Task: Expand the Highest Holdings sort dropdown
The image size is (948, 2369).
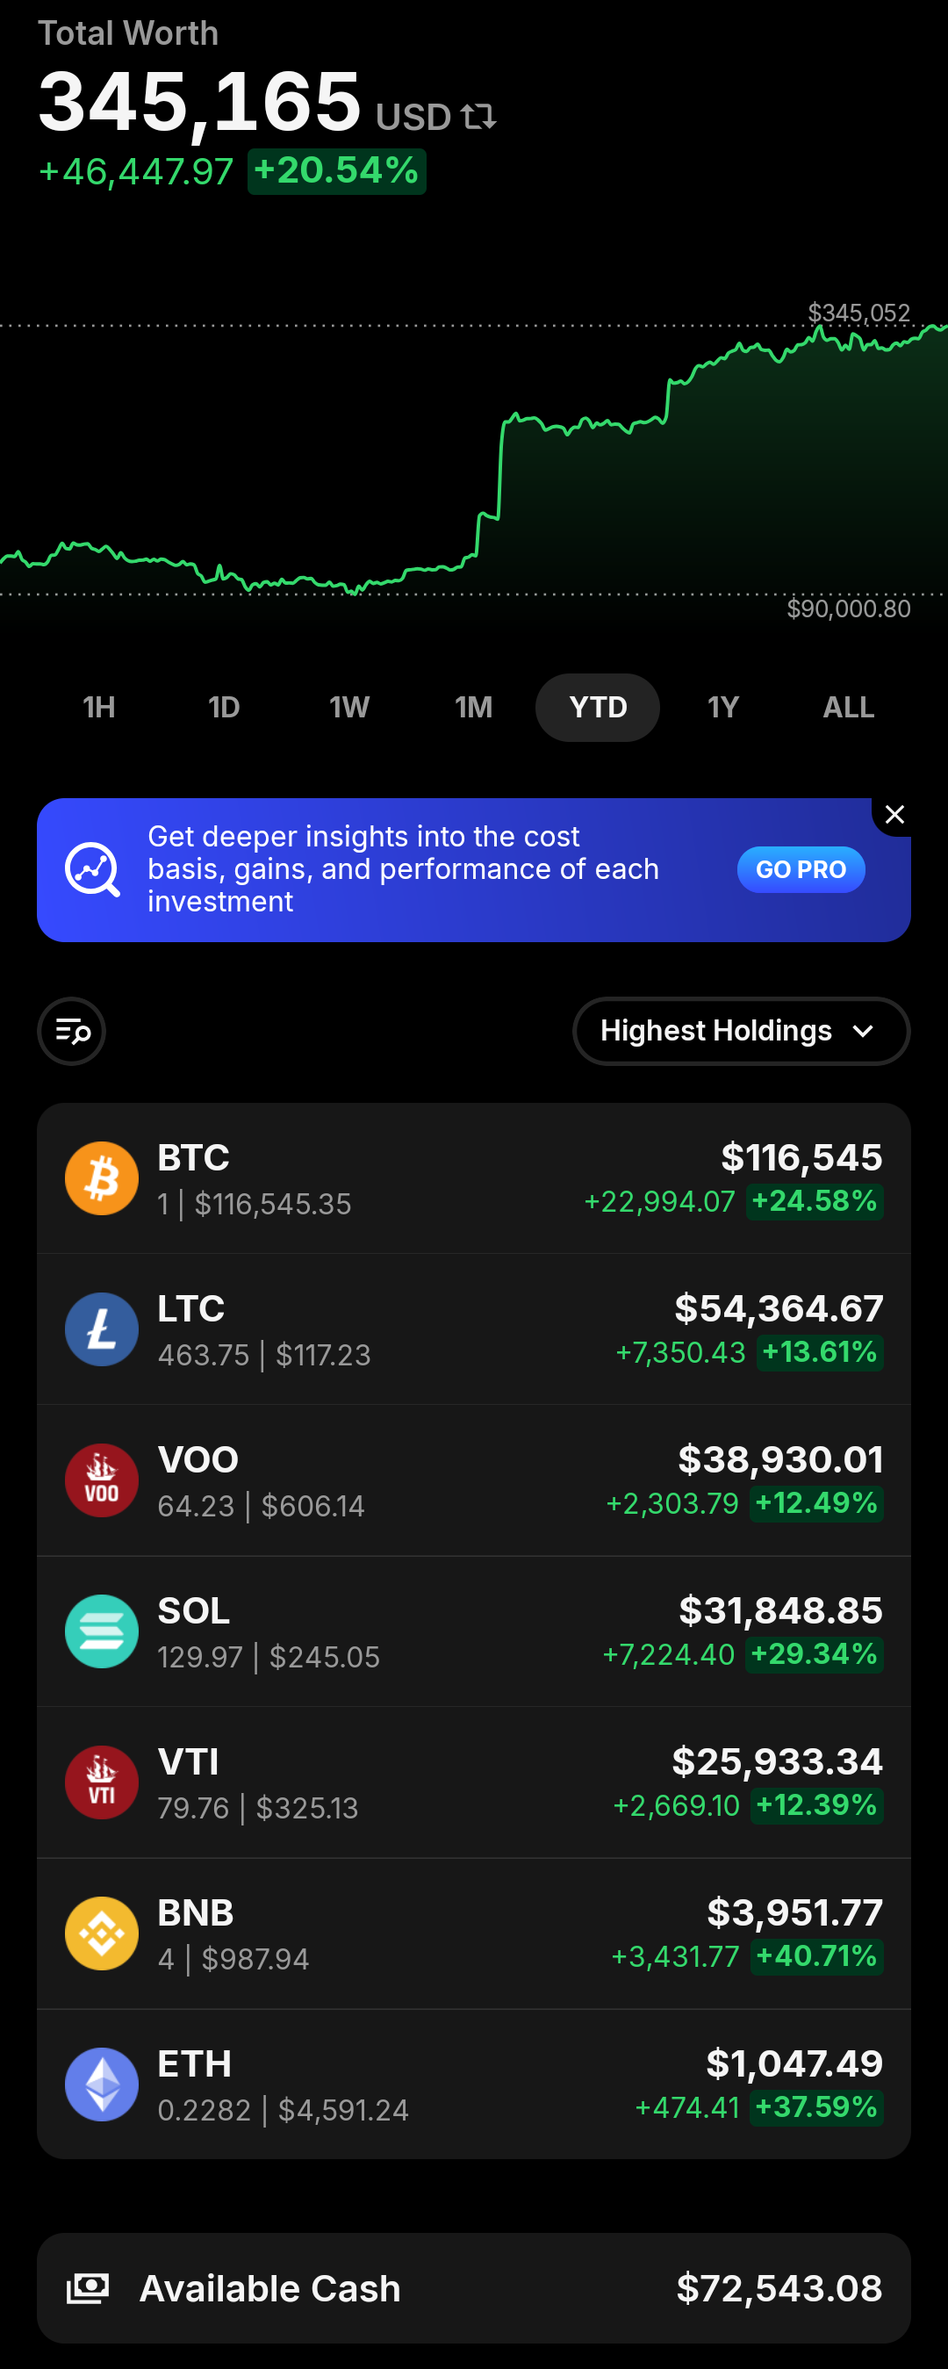Action: point(741,1031)
